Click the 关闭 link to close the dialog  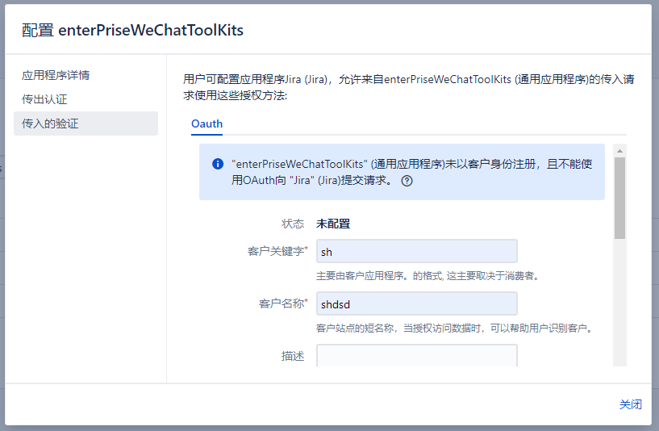[x=630, y=404]
